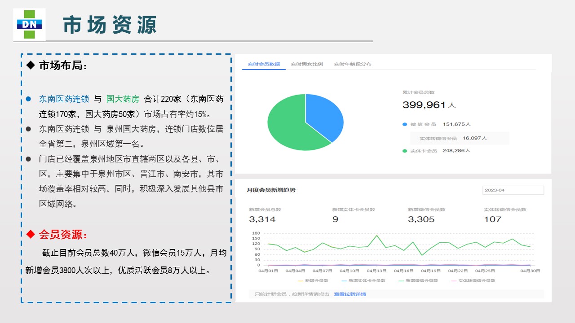The height and width of the screenshot is (323, 575).
Task: Click the 市场布局 section heading
Action: tap(63, 65)
